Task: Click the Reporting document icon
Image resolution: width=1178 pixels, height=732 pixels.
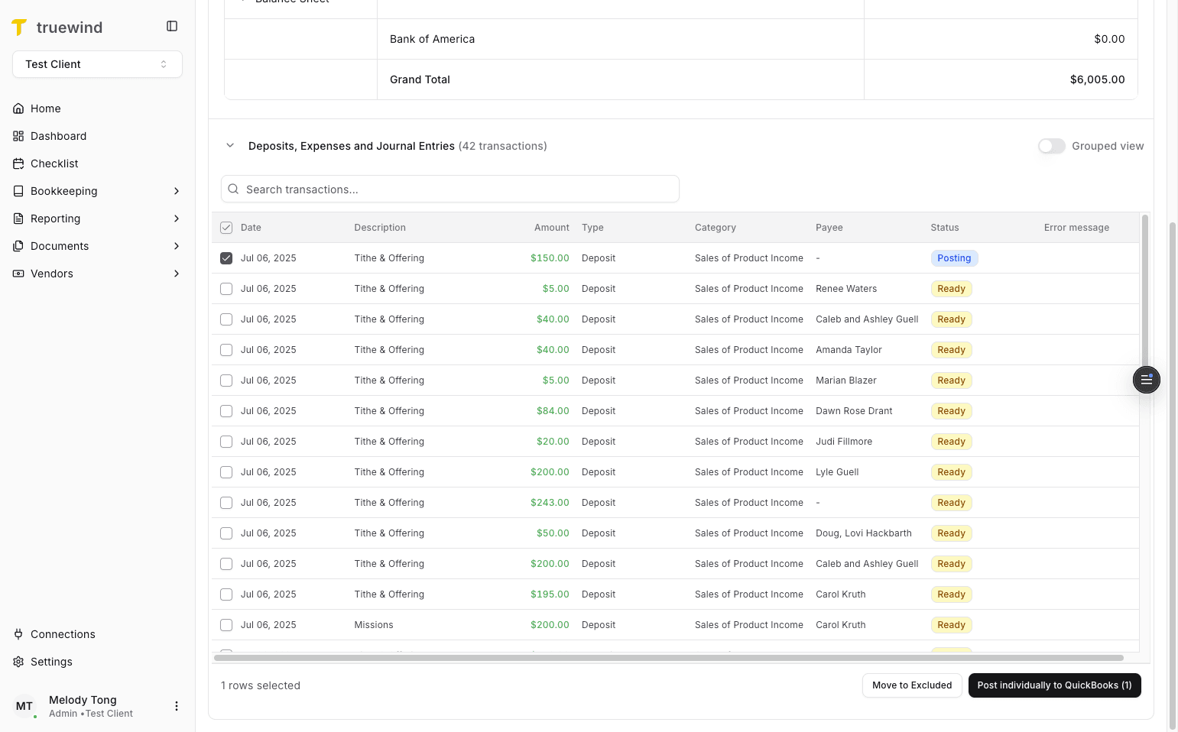Action: [18, 219]
